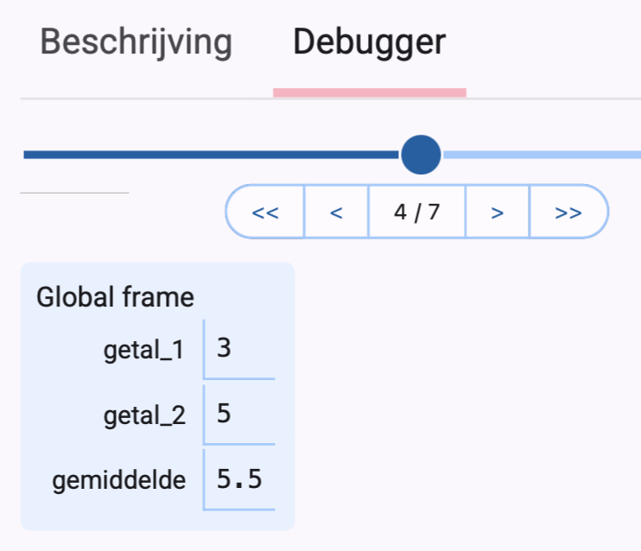Click the dark blue filled slider track

tap(207, 155)
